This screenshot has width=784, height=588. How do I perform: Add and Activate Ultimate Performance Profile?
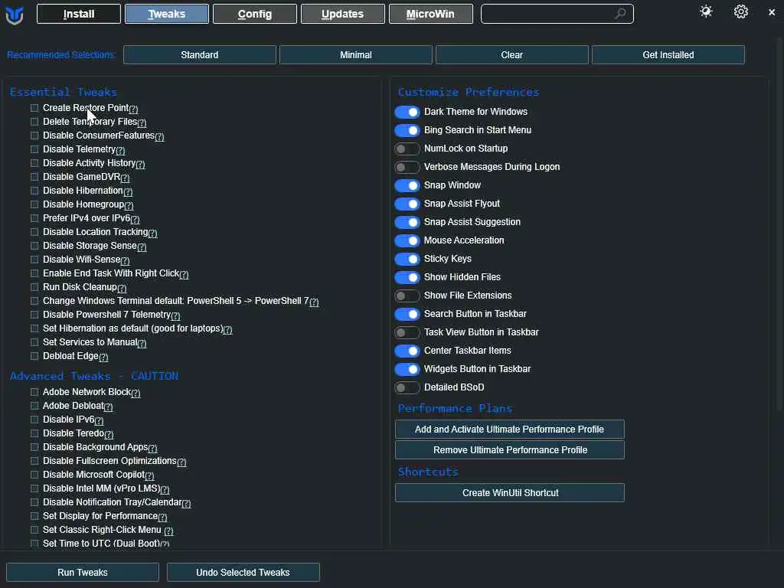click(x=509, y=430)
